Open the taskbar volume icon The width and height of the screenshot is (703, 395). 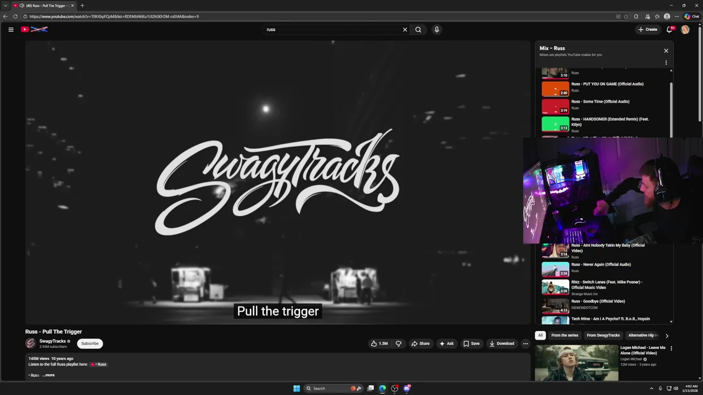coord(676,388)
